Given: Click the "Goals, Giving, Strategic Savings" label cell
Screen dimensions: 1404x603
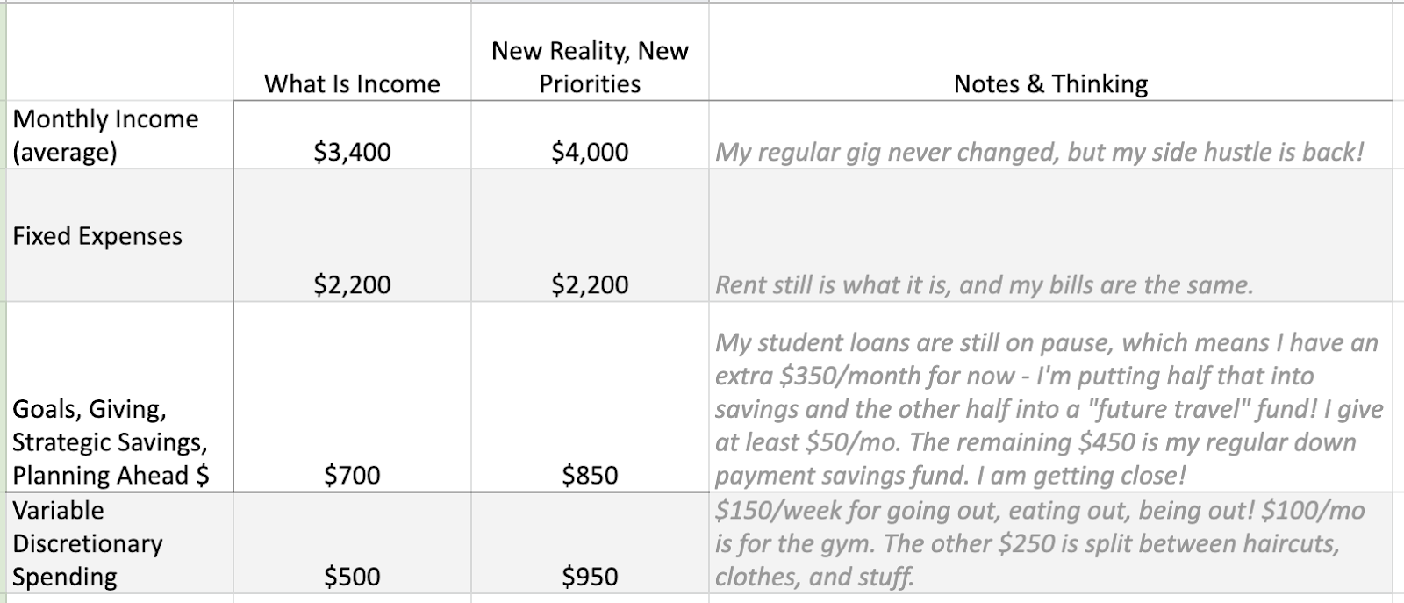Looking at the screenshot, I should pyautogui.click(x=120, y=397).
